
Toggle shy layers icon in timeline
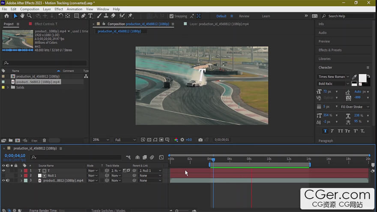(137, 157)
